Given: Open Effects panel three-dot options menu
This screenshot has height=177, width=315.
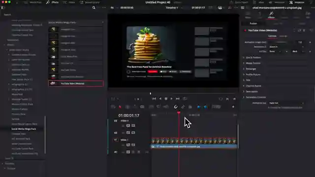Looking at the screenshot, I should pos(104,8).
